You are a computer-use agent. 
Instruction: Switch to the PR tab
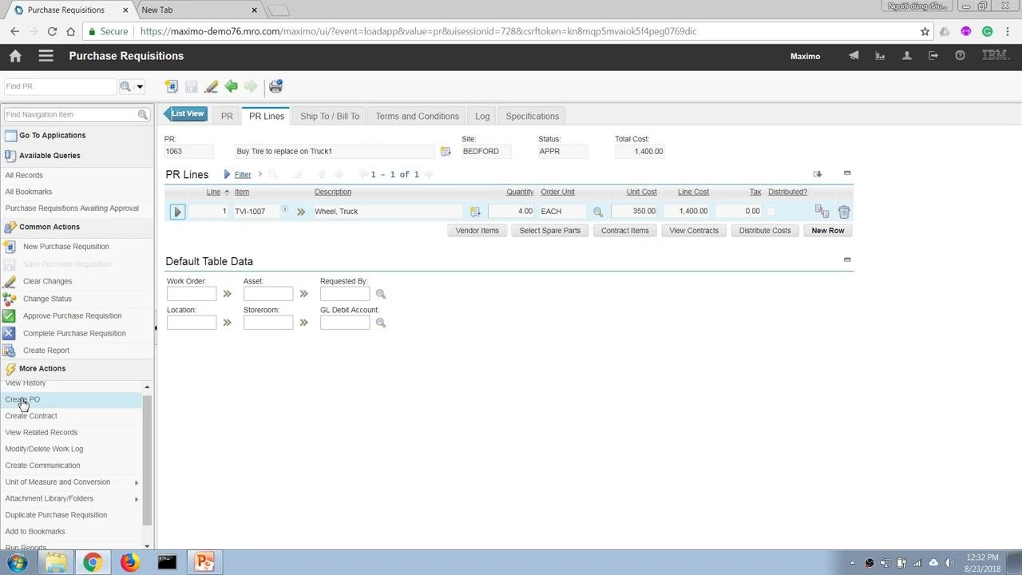[x=227, y=116]
